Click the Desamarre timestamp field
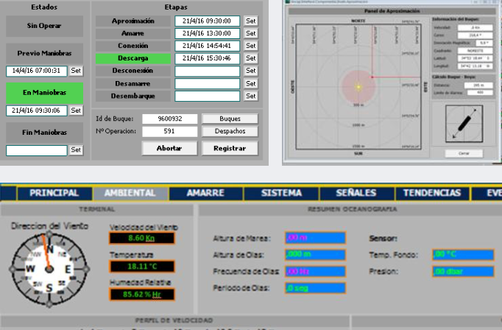502x330 pixels. pyautogui.click(x=208, y=83)
